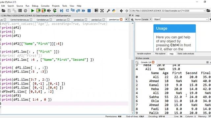Screen dimensions: 211x118
Task: Click the editor scrollbar up arrow
Action: pyautogui.click(x=133, y=23)
